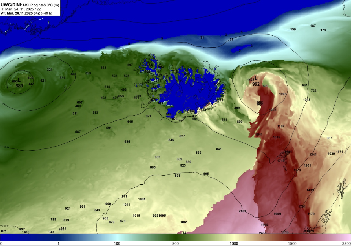Pick the 1043 height value
The width and height of the screenshot is (351, 246).
(x=307, y=100)
